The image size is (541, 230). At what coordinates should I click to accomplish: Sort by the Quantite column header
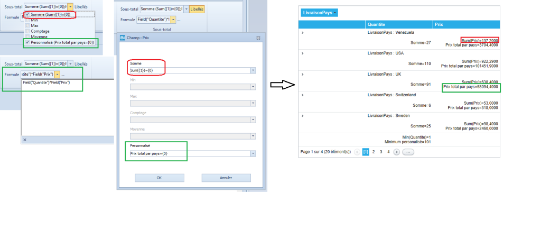point(399,24)
